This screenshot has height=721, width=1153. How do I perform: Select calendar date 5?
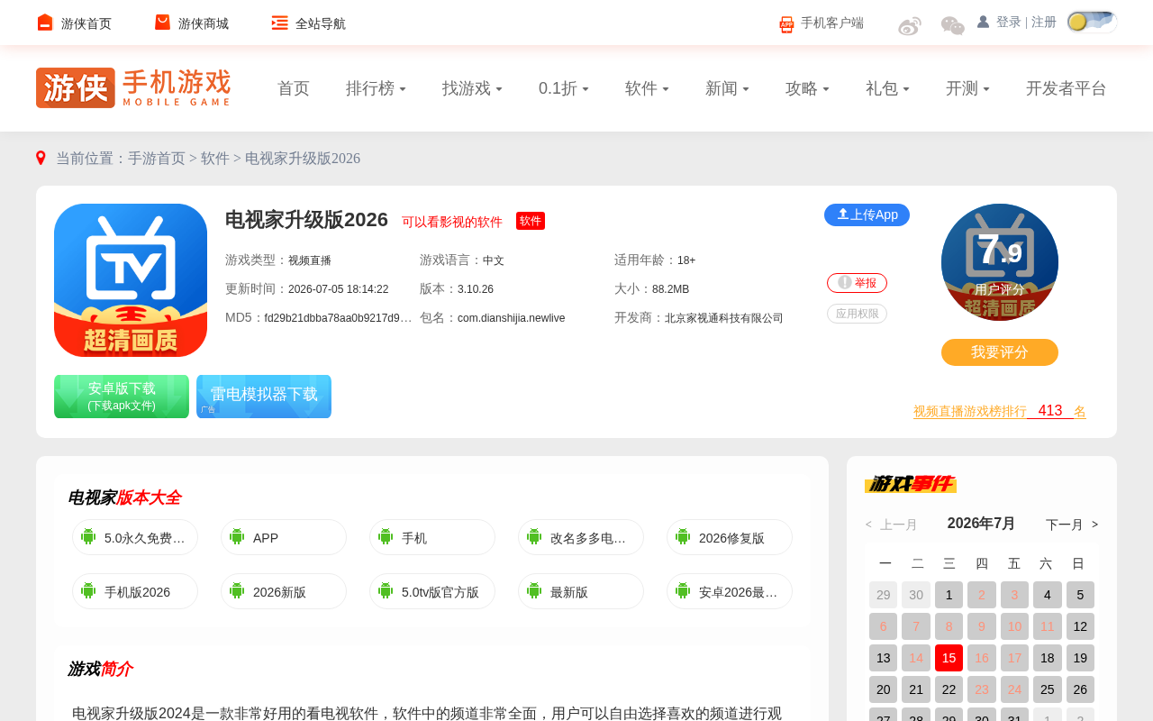[1080, 595]
